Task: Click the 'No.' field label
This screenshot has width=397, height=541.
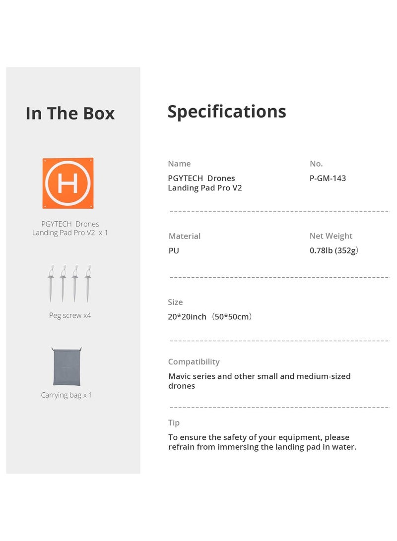Action: [x=316, y=164]
